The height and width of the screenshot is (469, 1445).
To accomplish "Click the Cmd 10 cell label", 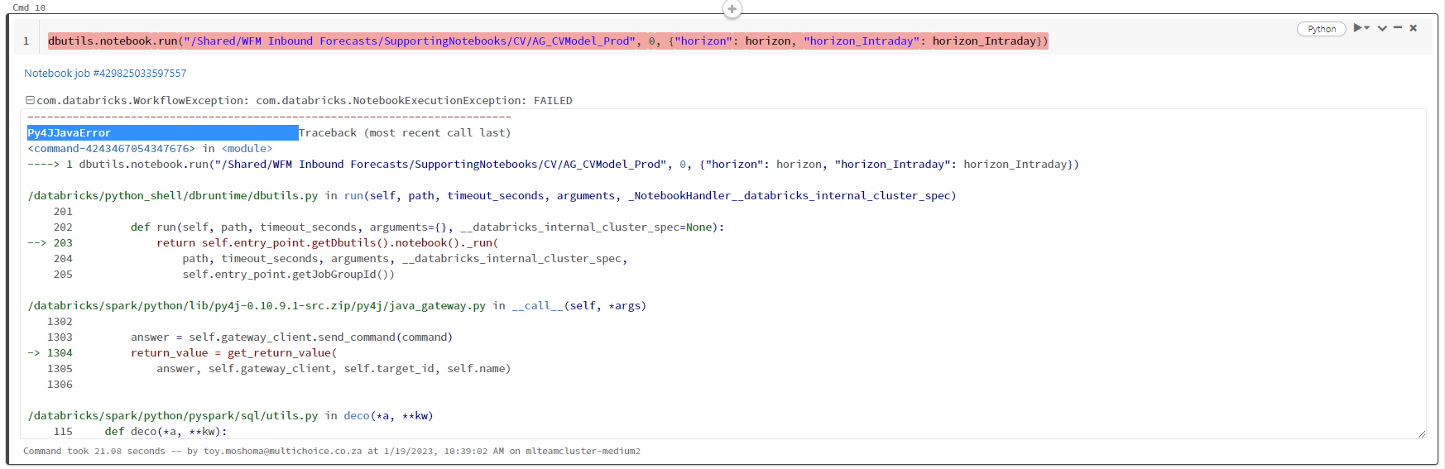I will pyautogui.click(x=29, y=7).
